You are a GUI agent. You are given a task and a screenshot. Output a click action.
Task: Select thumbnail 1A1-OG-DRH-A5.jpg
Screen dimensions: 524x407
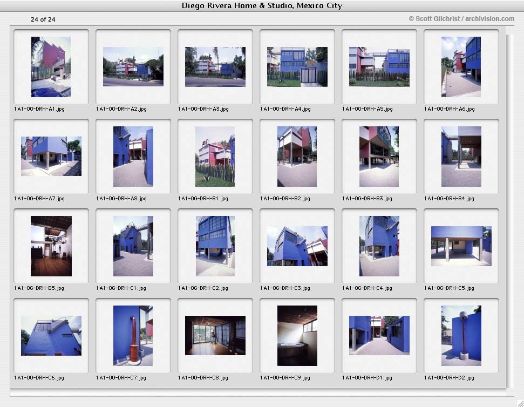pos(379,67)
